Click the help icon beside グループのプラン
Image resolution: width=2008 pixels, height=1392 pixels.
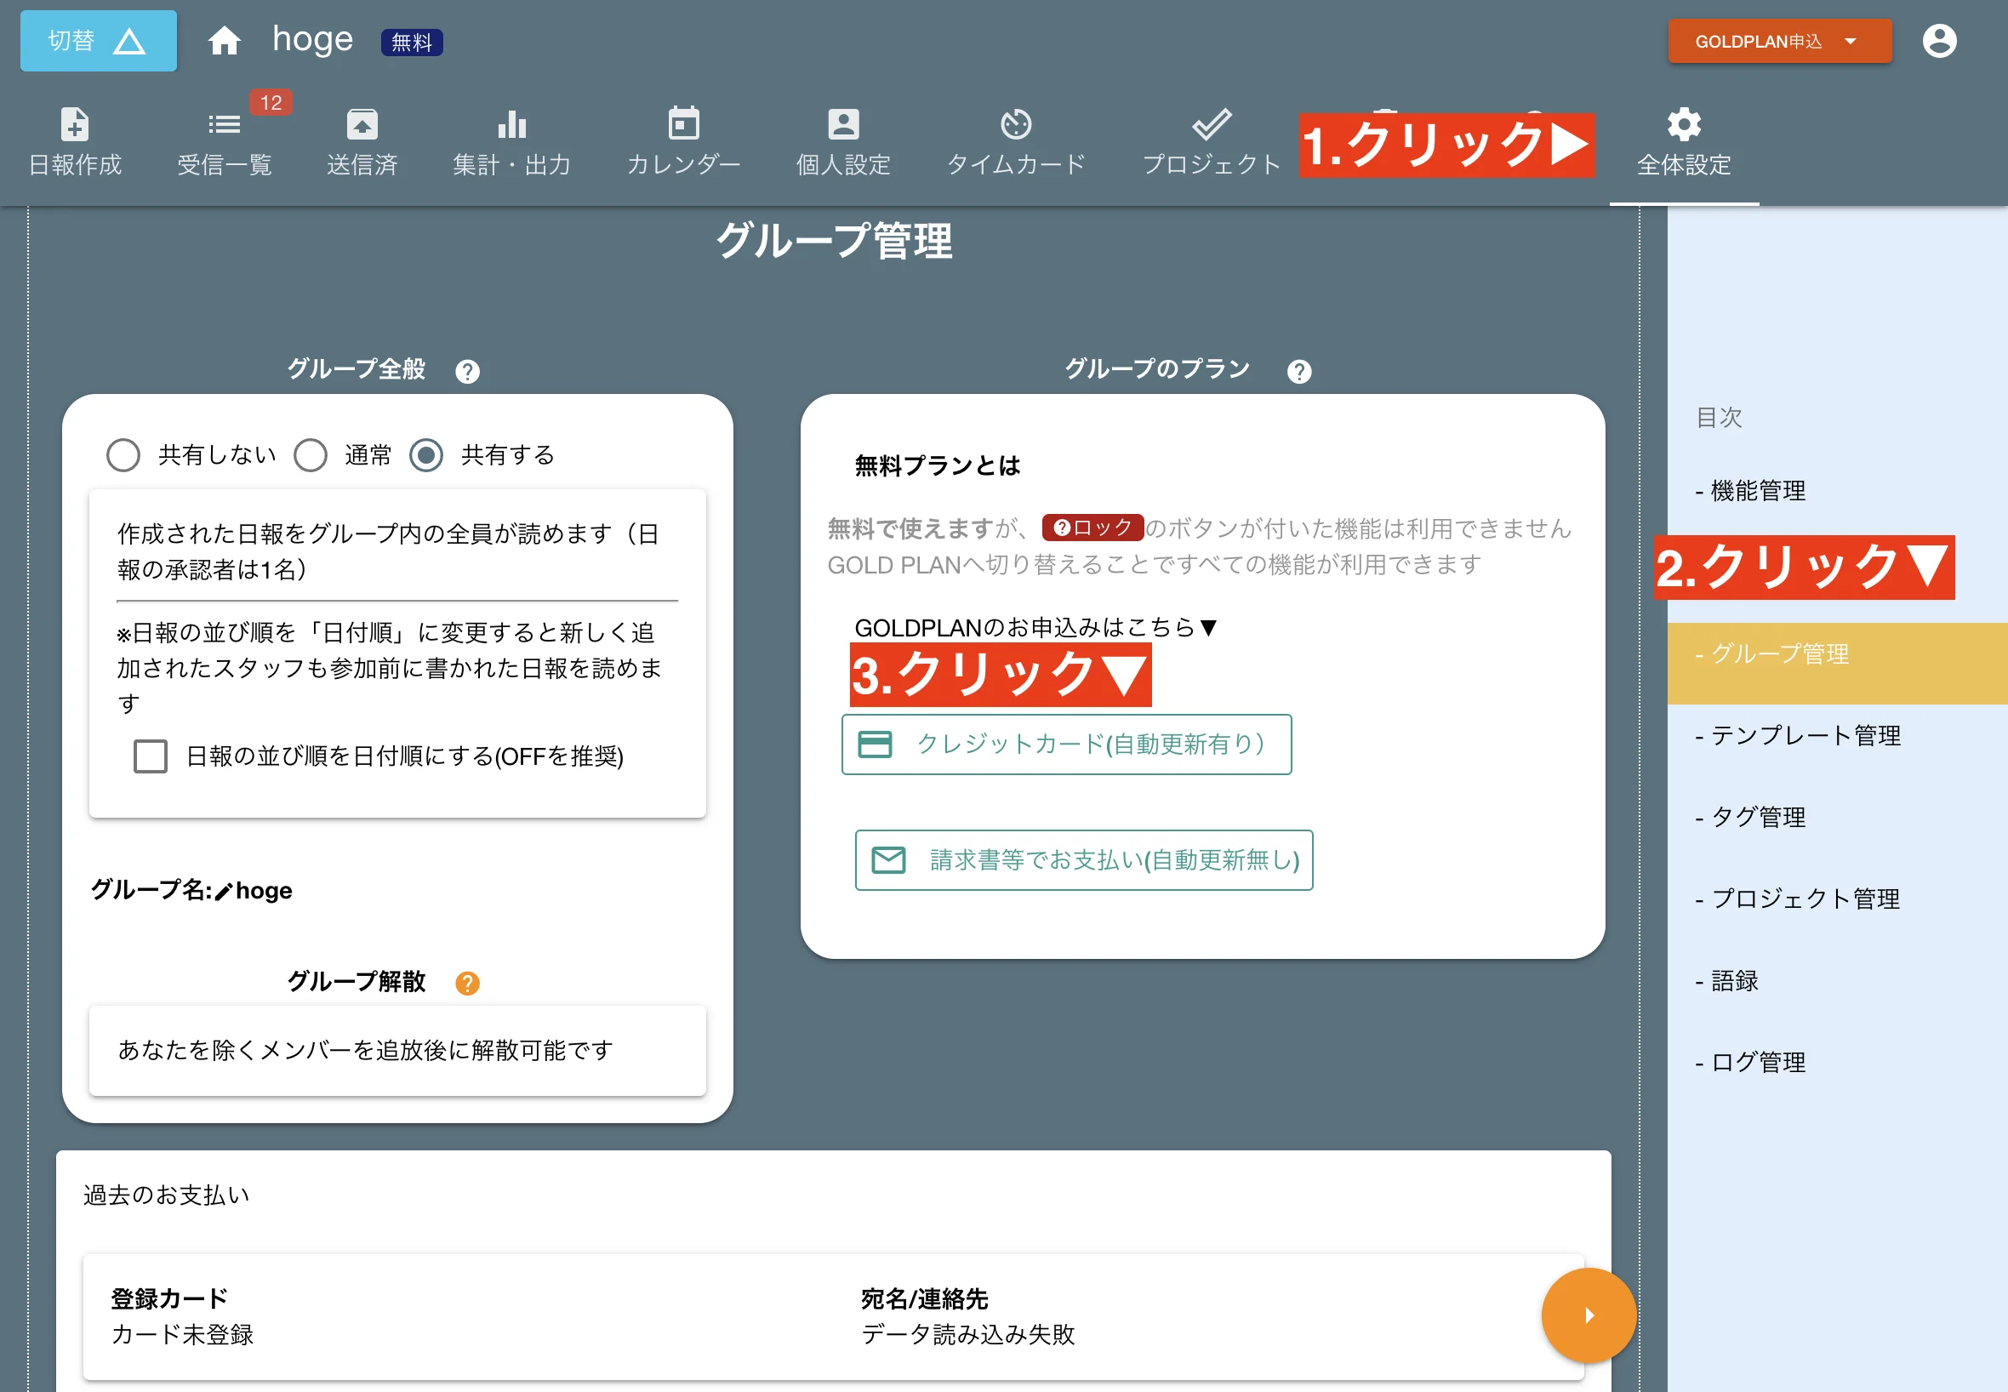pyautogui.click(x=1299, y=372)
